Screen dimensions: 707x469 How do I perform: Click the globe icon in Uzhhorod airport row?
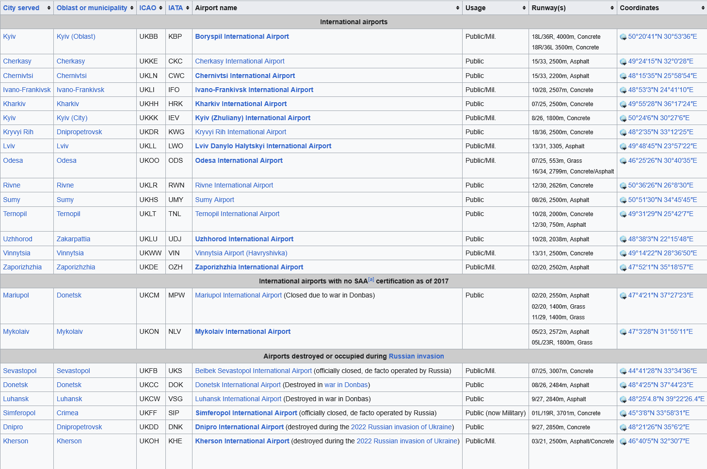point(624,239)
